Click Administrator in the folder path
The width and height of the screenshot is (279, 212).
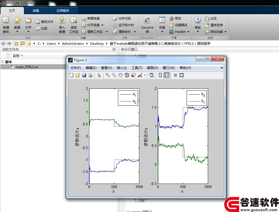pyautogui.click(x=73, y=44)
